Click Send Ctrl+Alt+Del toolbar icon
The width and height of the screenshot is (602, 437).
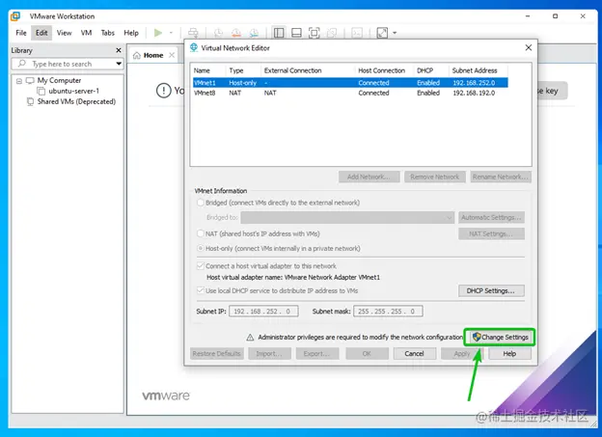[x=193, y=33]
